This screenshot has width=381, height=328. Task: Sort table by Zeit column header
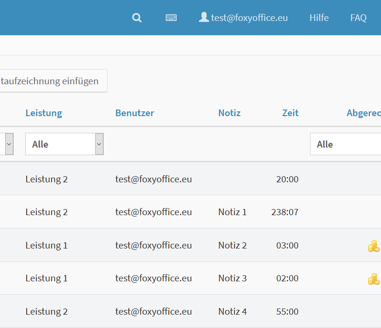coord(290,113)
